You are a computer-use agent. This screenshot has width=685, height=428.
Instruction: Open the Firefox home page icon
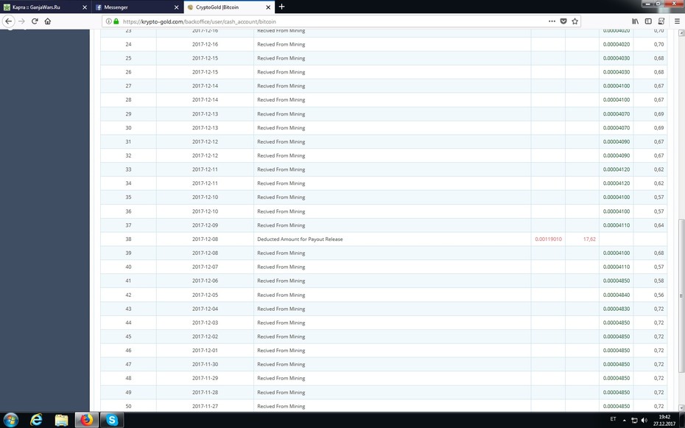[x=48, y=21]
